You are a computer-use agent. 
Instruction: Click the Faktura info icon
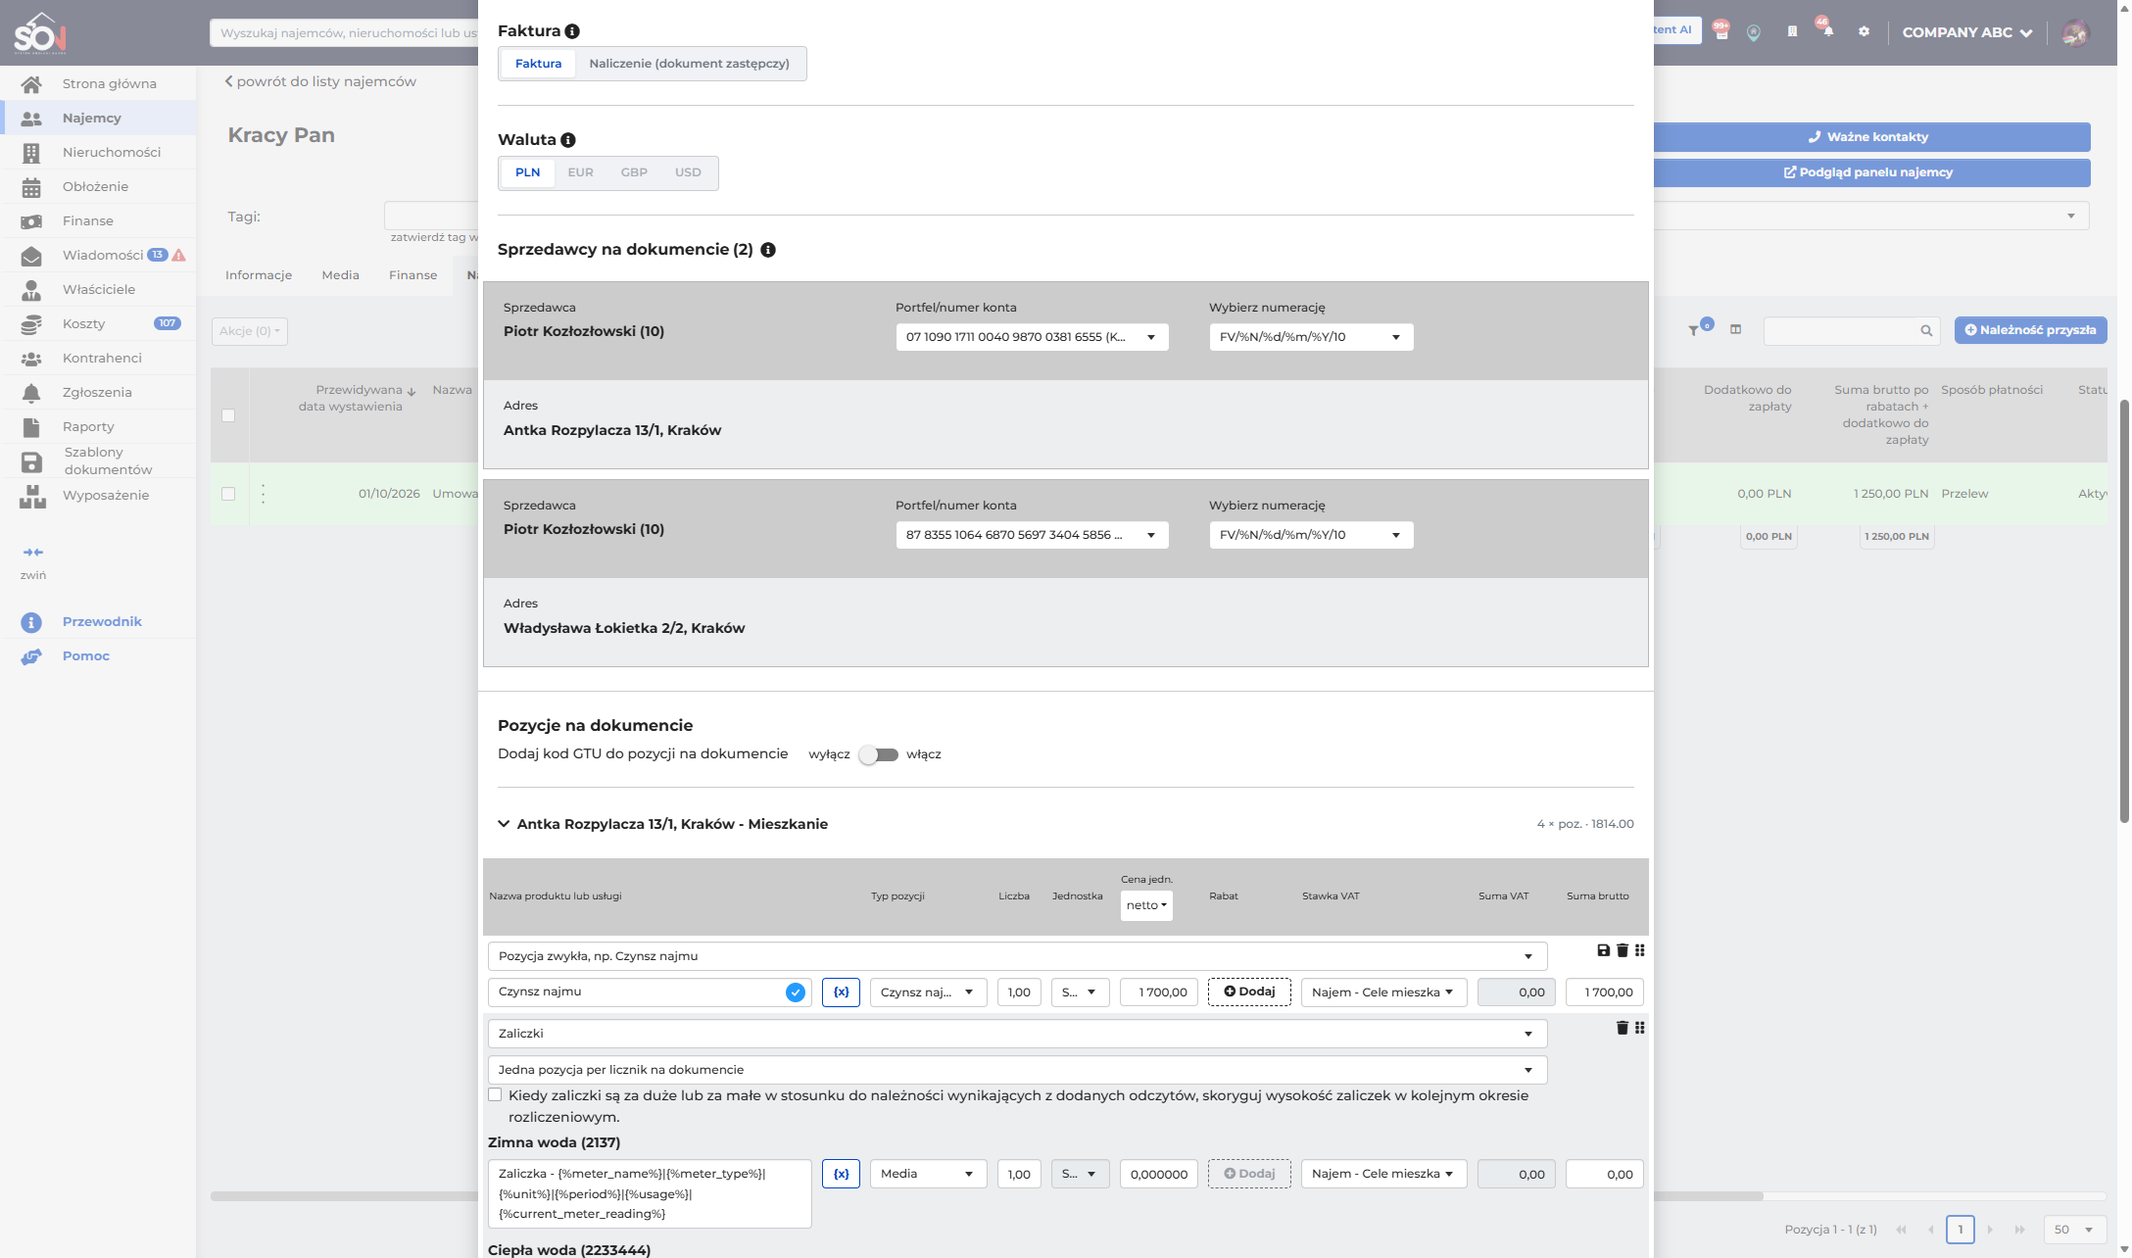pyautogui.click(x=572, y=31)
